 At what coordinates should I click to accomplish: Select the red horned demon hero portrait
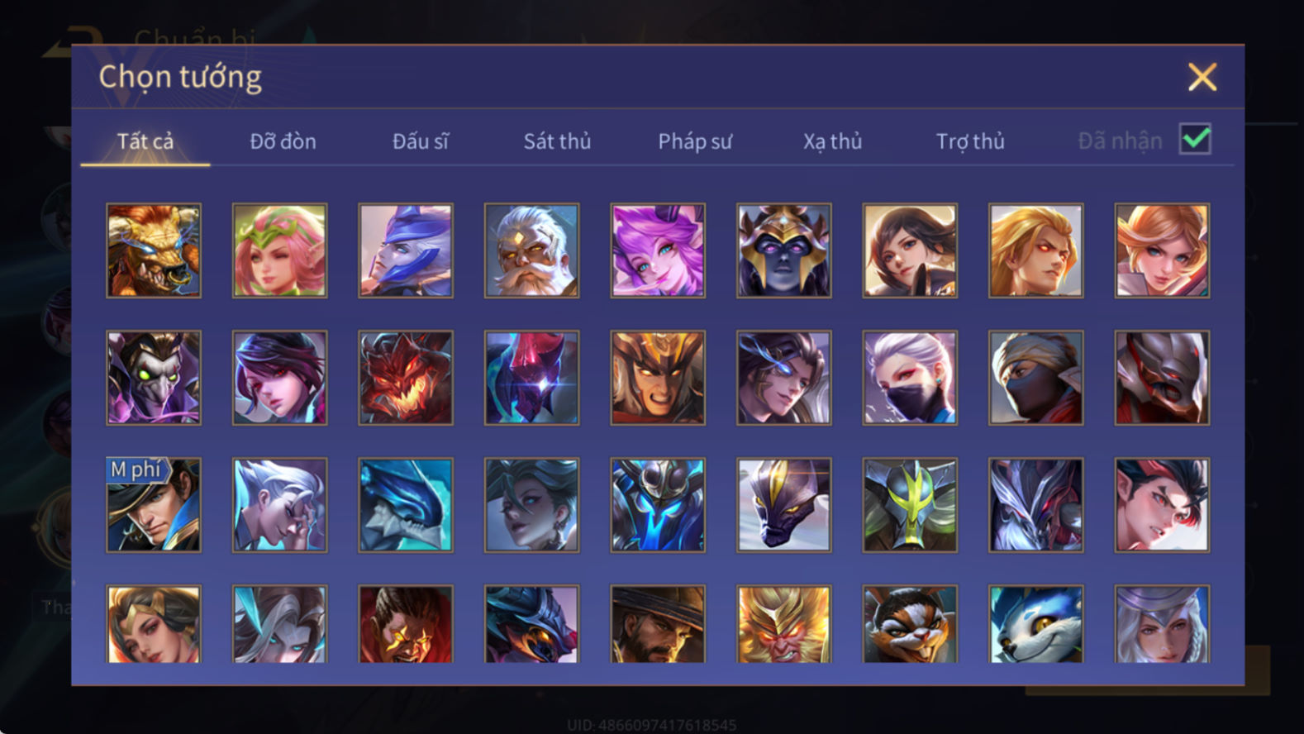point(406,378)
